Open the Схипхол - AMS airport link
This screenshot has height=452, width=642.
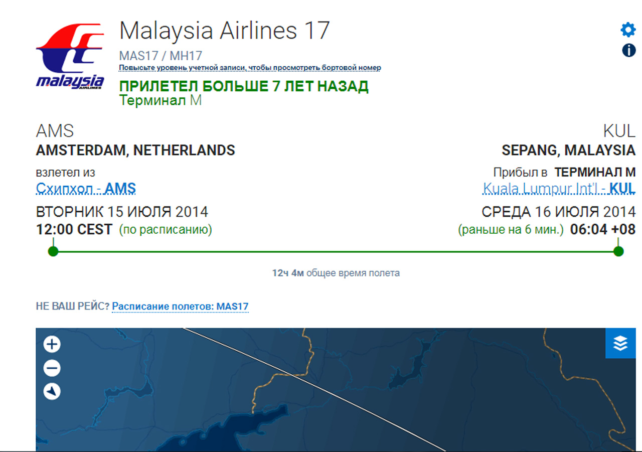point(86,189)
